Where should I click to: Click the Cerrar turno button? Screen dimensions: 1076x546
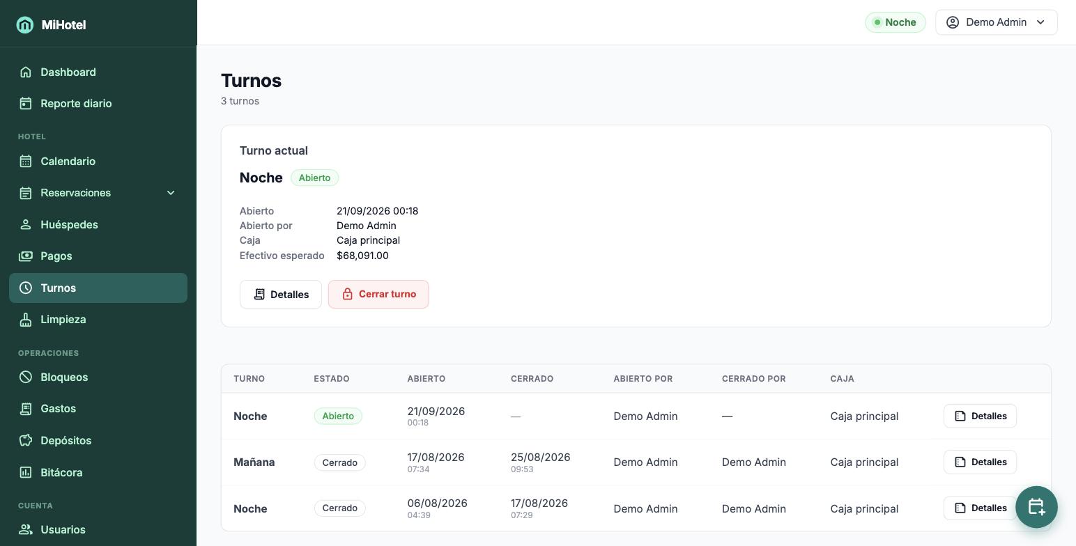[378, 295]
